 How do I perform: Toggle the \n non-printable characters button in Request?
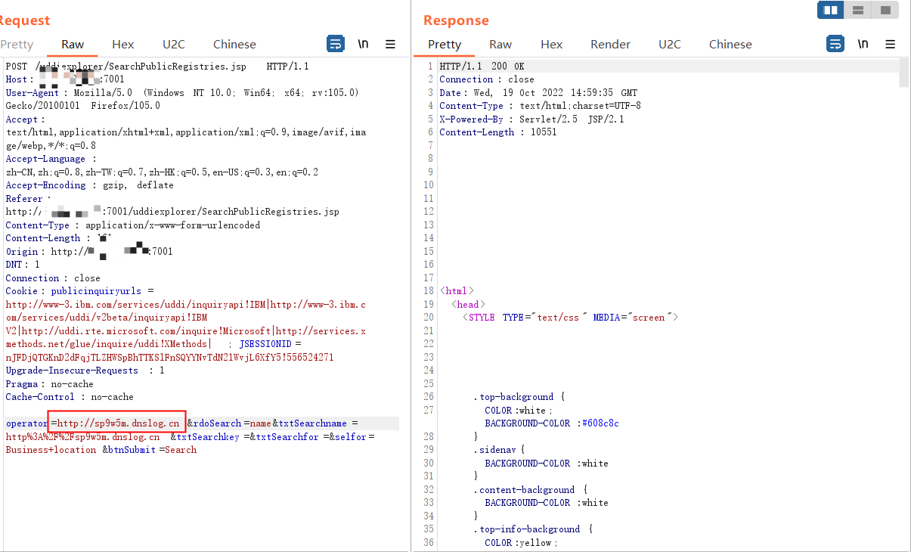click(364, 44)
